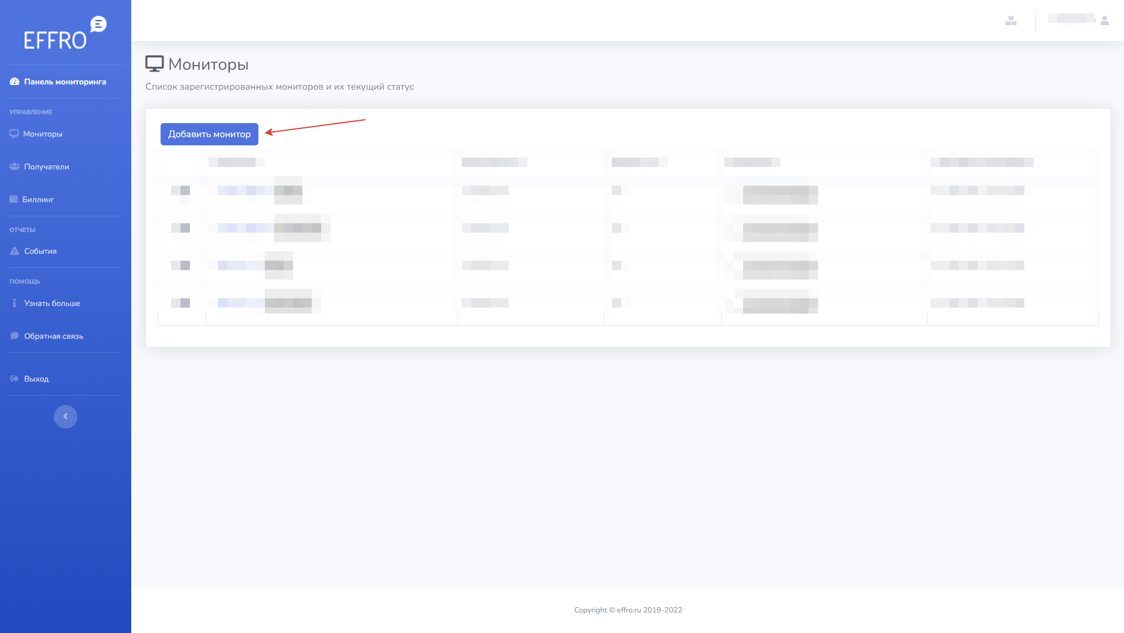
Task: Click first monitor name link in table
Action: 246,190
